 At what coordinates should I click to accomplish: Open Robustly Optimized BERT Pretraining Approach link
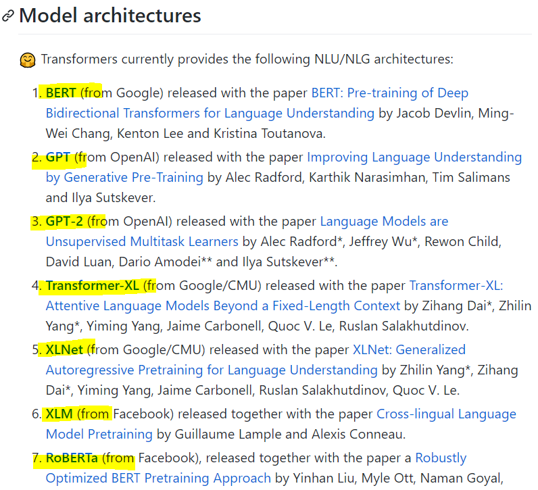[256, 468]
